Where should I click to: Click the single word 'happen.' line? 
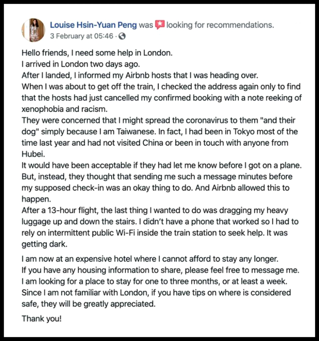(36, 199)
